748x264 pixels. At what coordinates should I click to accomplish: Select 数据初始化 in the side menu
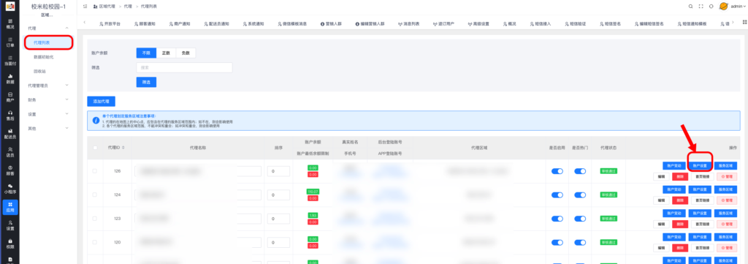(x=43, y=57)
